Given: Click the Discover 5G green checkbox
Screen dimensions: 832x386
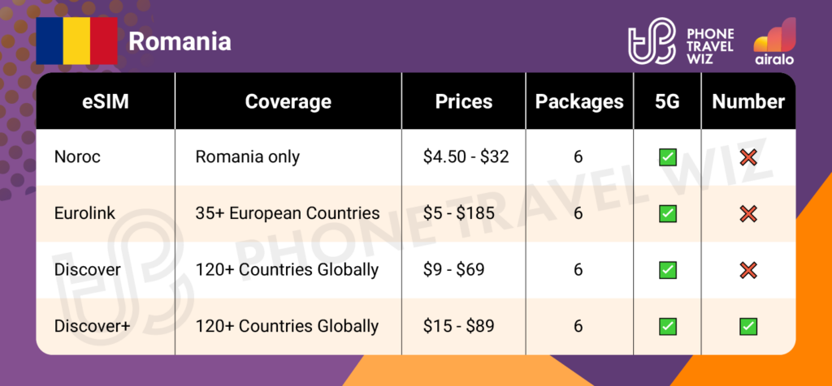Looking at the screenshot, I should point(668,270).
